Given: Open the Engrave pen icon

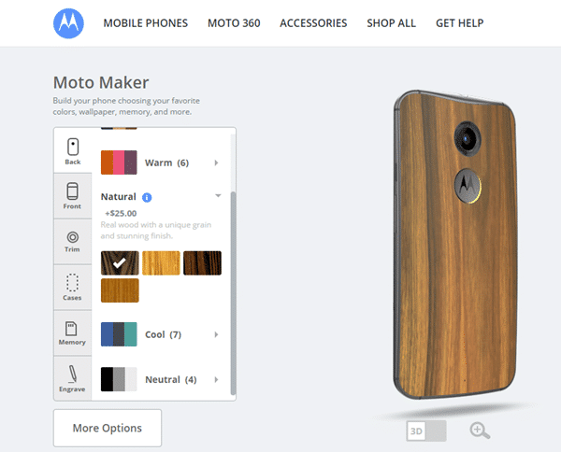Looking at the screenshot, I should click(73, 374).
